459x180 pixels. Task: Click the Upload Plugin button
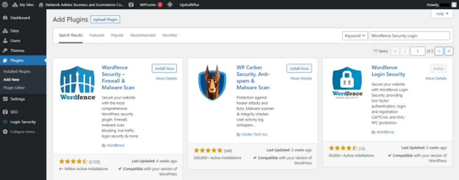(x=105, y=20)
